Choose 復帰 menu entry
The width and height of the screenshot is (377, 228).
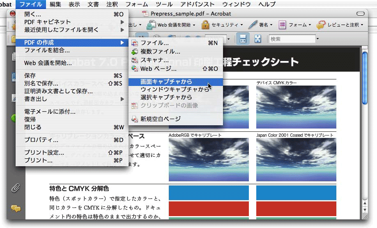(72, 120)
